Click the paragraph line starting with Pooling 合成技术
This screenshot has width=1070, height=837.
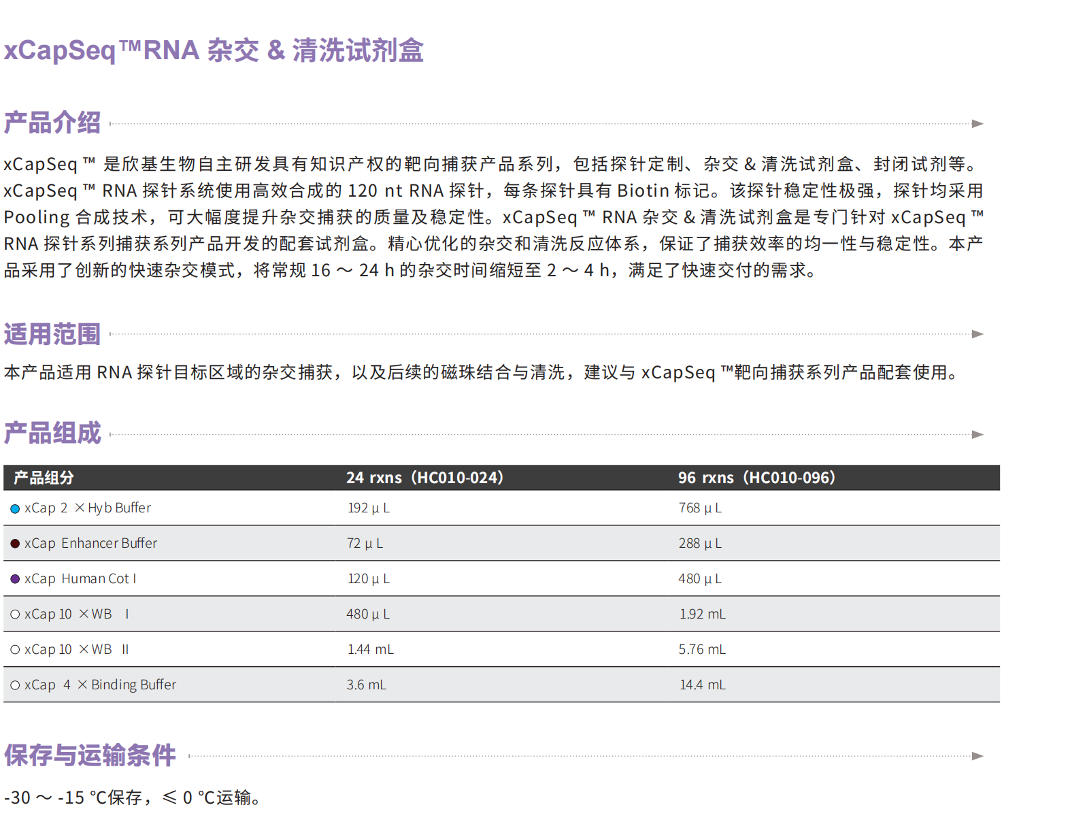tap(494, 217)
